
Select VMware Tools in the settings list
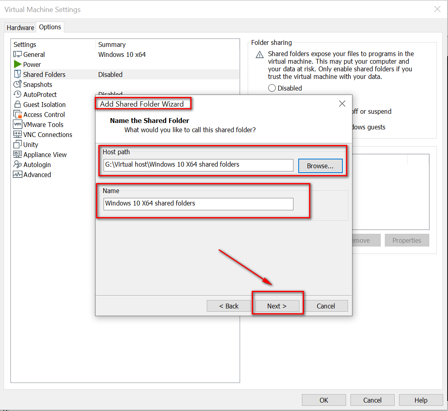pos(43,125)
